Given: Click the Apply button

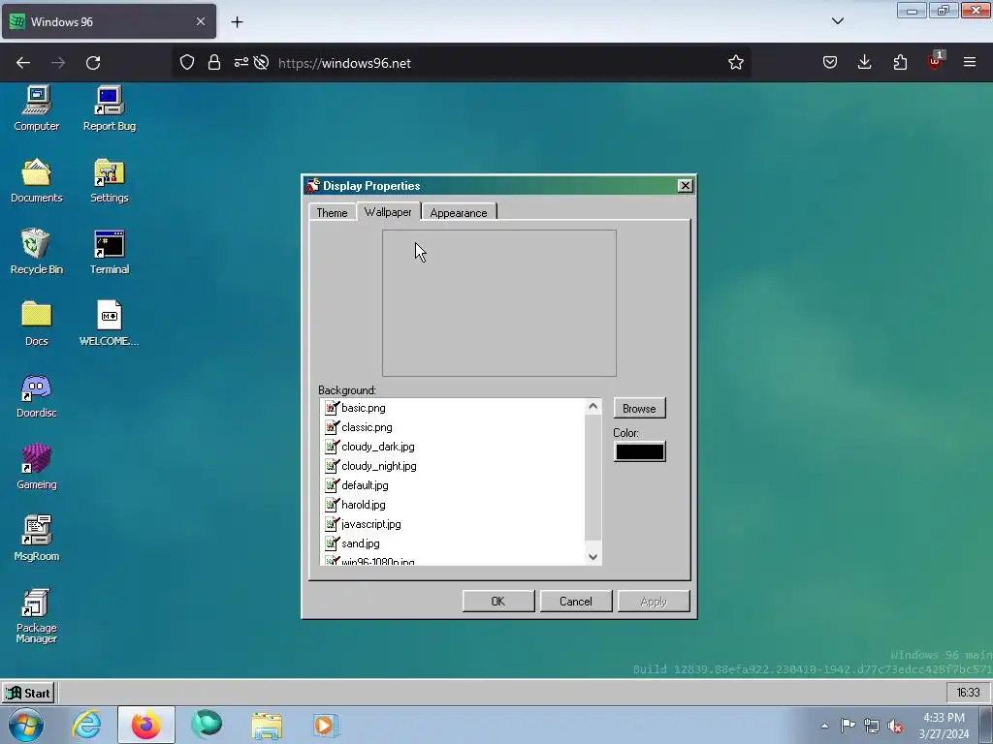Looking at the screenshot, I should pyautogui.click(x=654, y=601).
